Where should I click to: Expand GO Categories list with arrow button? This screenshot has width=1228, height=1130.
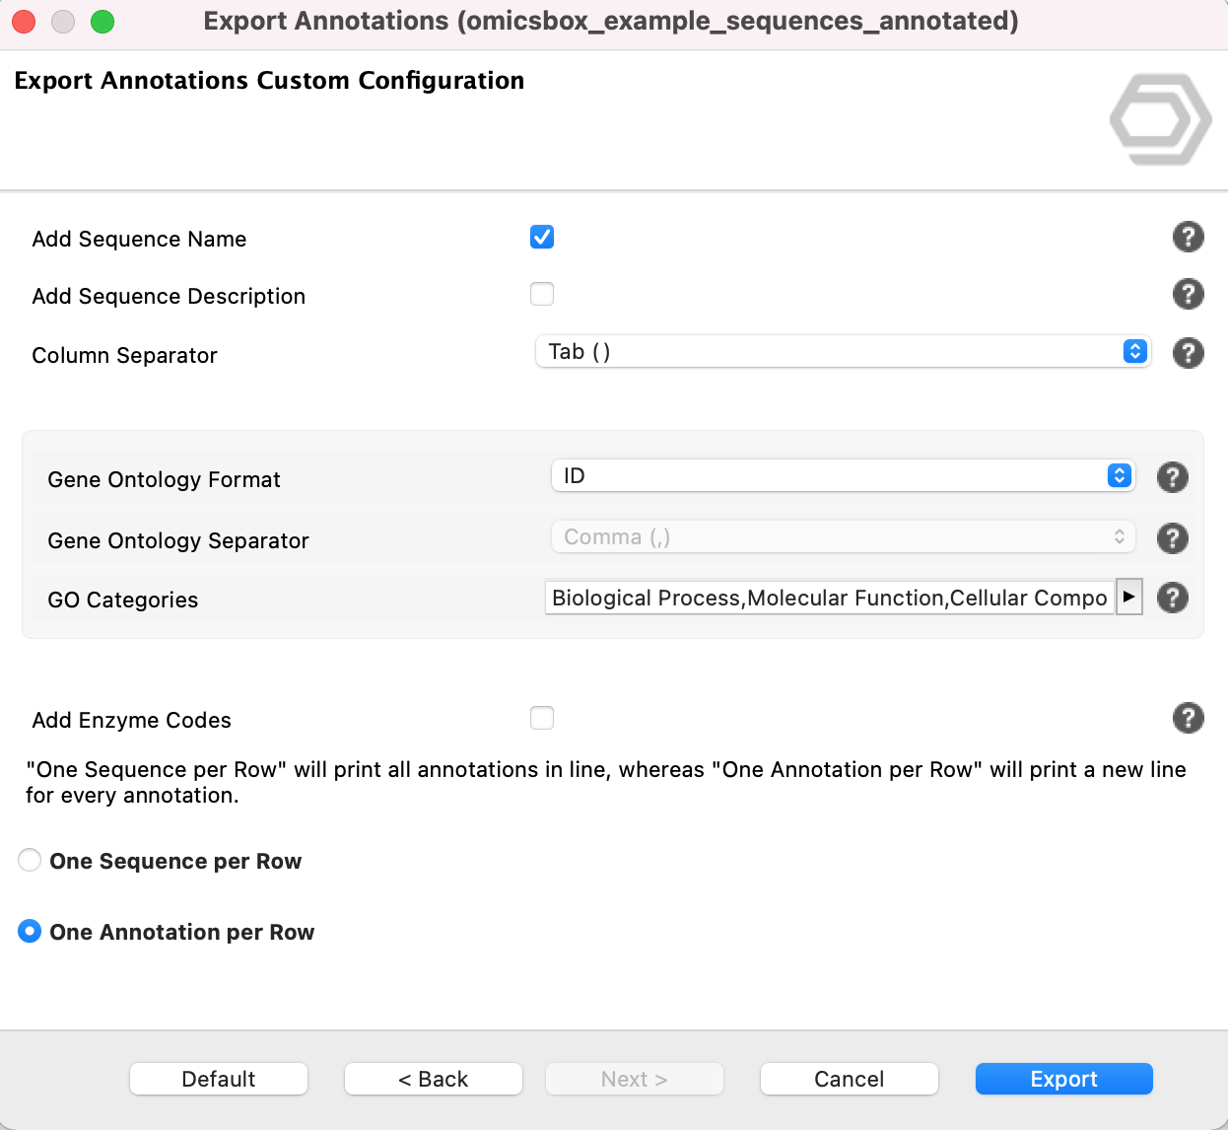(1129, 597)
